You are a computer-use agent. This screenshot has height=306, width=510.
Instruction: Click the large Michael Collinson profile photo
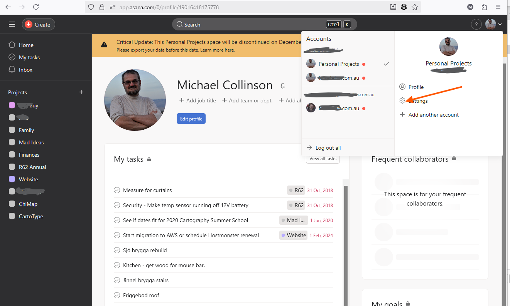135,100
